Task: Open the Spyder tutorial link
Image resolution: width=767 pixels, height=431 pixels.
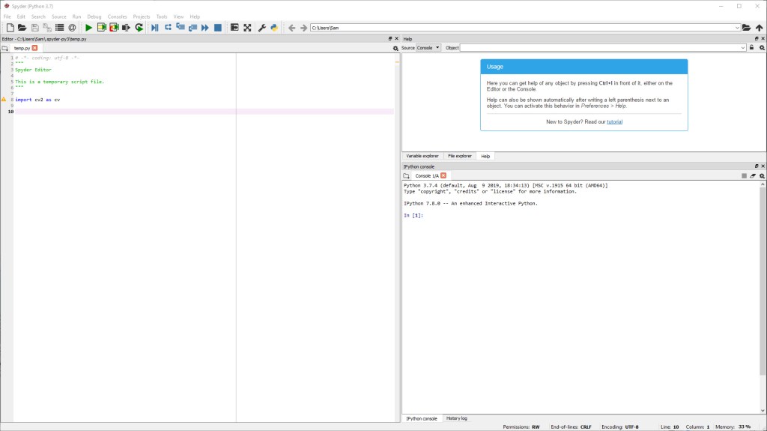Action: coord(614,121)
